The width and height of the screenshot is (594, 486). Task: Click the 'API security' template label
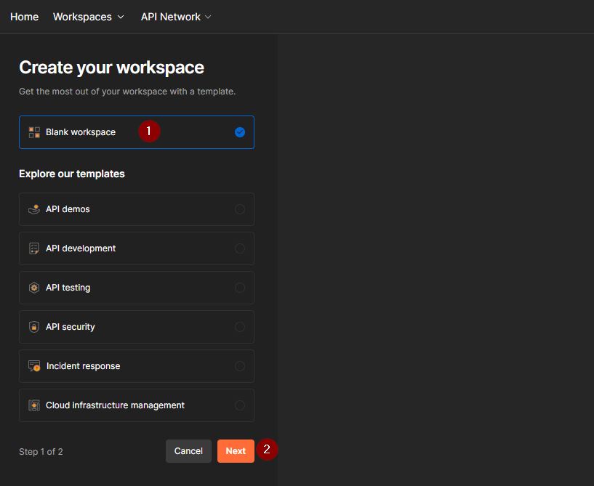pyautogui.click(x=71, y=327)
